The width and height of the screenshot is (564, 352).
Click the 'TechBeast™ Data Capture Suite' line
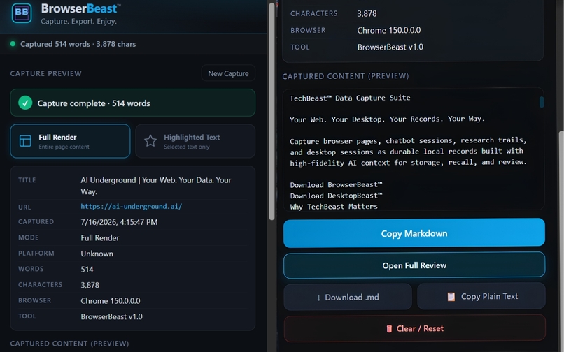(350, 98)
